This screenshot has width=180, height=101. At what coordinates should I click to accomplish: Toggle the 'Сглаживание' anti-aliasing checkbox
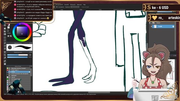(57, 7)
